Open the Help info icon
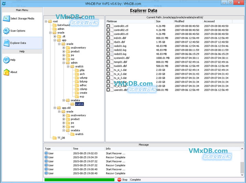Image resolution: width=246 pixels, height=183 pixels. tap(6, 60)
